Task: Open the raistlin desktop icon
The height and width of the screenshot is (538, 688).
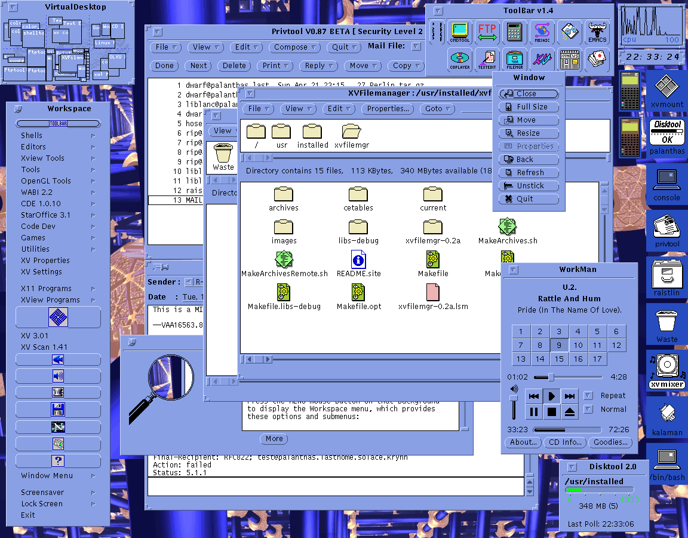Action: click(666, 277)
